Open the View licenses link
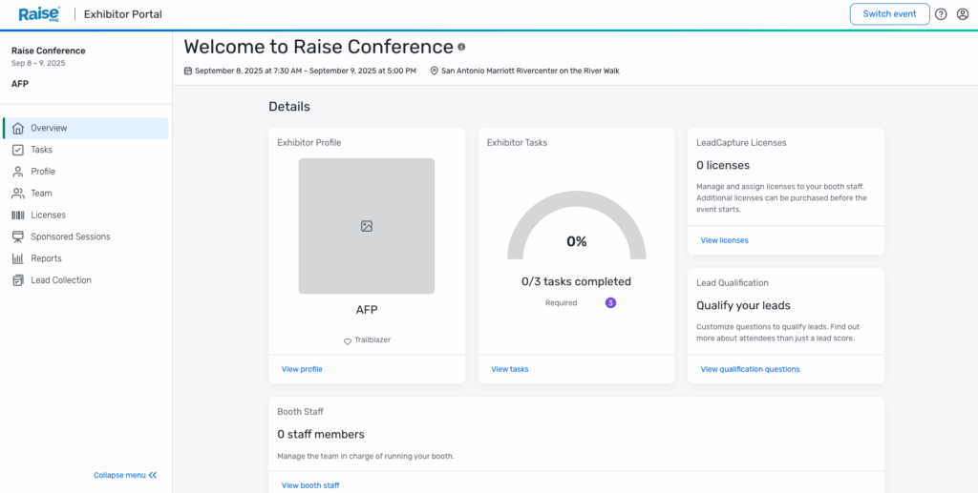The width and height of the screenshot is (978, 493). [x=724, y=240]
